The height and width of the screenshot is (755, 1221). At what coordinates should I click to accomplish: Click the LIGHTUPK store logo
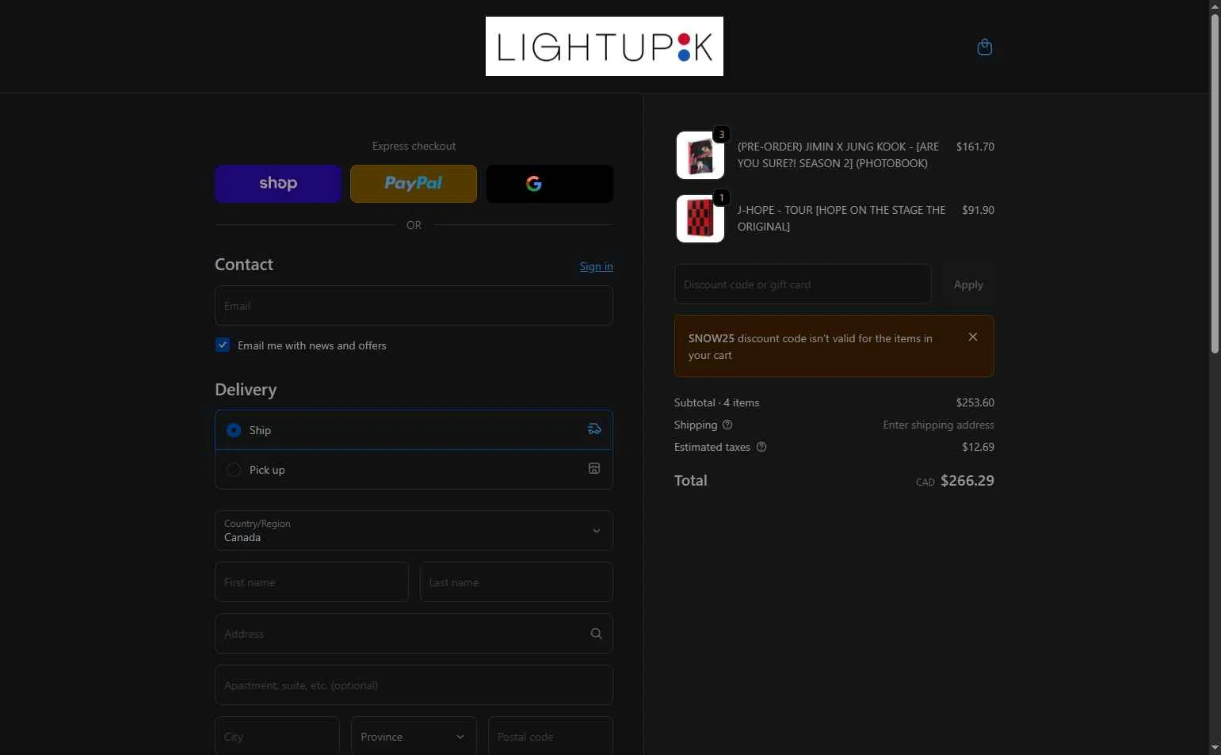click(x=605, y=46)
